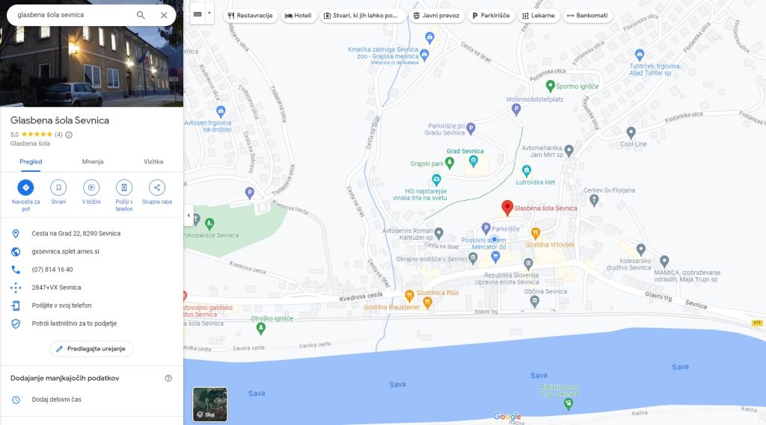Click the Glasbena šola Sevnica building photo
The height and width of the screenshot is (425, 766).
click(x=91, y=53)
